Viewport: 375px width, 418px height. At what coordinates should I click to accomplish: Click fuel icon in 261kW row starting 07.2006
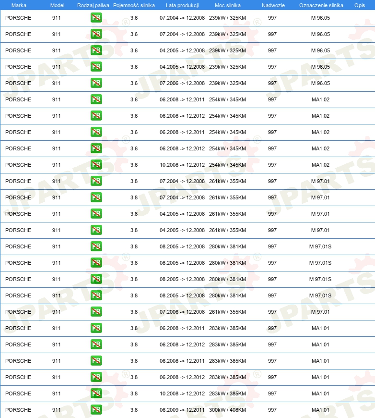[x=96, y=311]
